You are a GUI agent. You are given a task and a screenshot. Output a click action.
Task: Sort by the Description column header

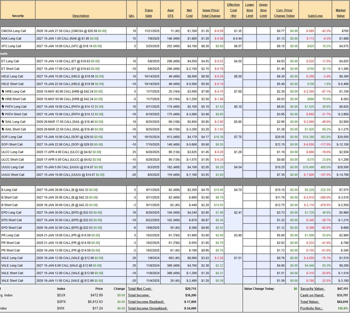pos(81,16)
